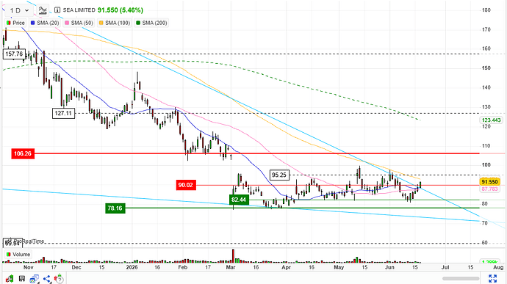Click the 180 price axis label
This screenshot has width=507, height=284.
pos(486,10)
